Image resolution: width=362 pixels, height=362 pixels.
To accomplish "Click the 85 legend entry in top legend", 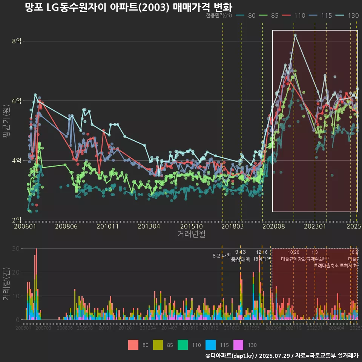I will coord(269,15).
